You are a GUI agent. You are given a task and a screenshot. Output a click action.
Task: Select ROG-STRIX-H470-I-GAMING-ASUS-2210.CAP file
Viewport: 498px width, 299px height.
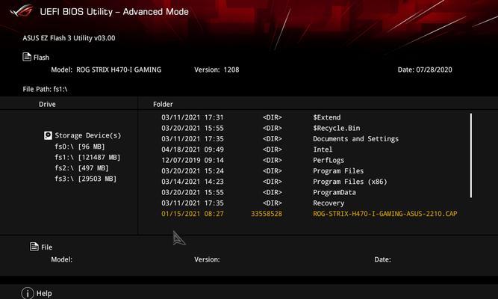coord(385,214)
